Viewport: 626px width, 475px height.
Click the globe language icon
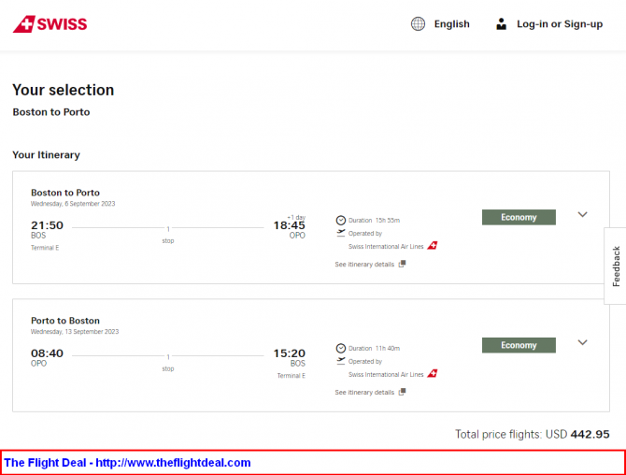pyautogui.click(x=418, y=24)
